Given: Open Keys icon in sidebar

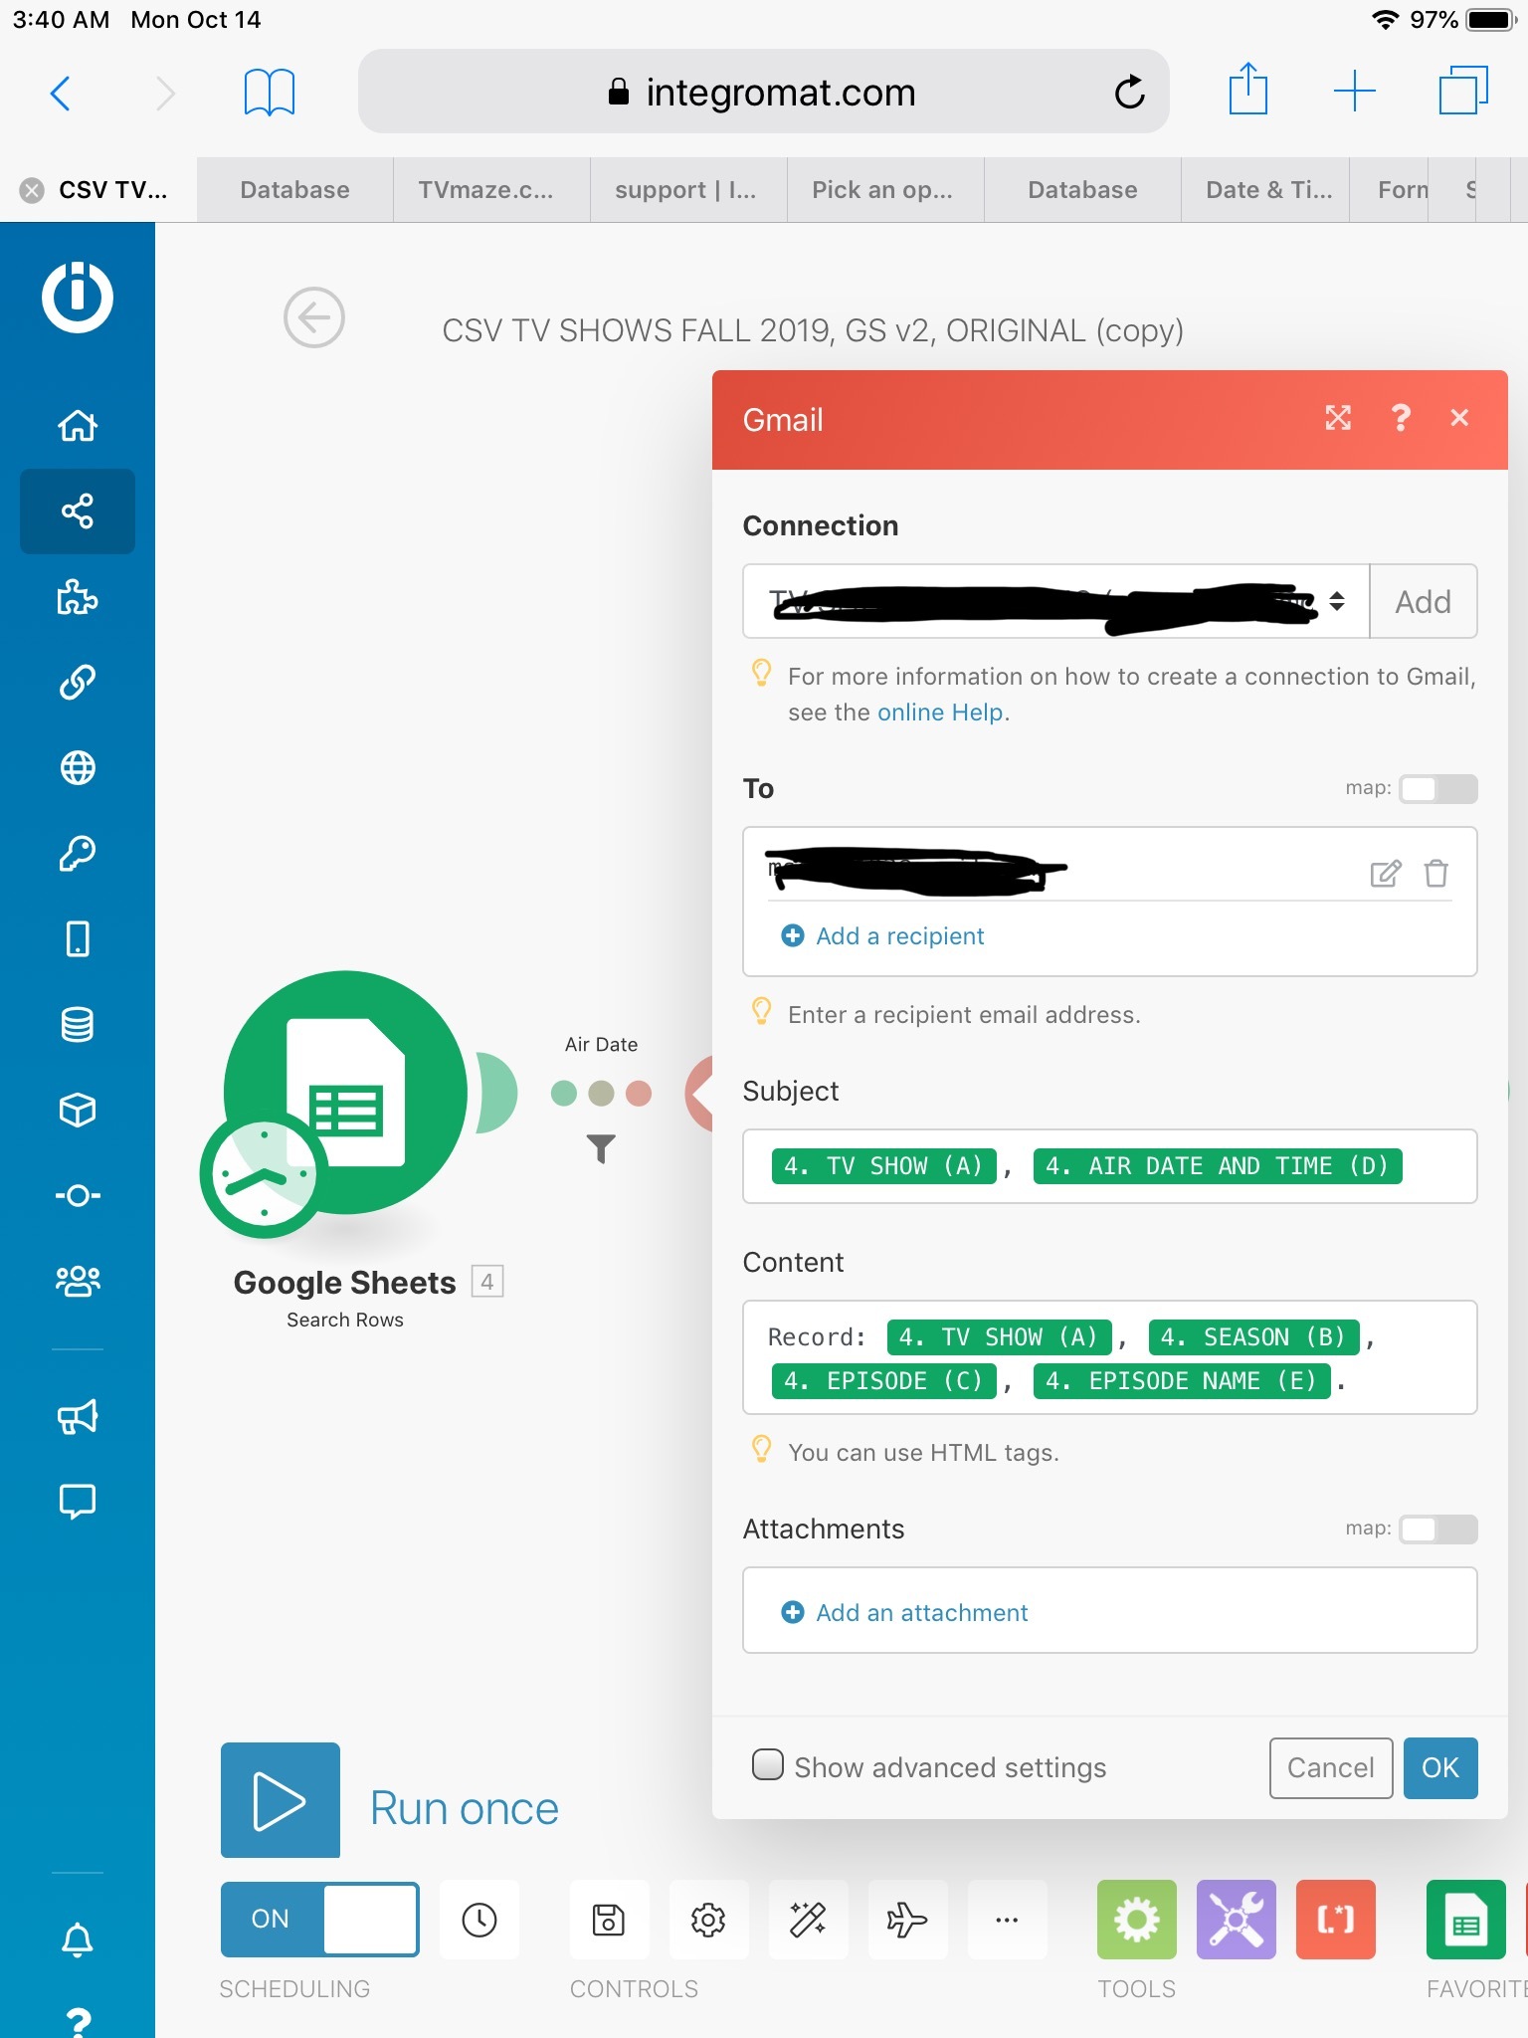Looking at the screenshot, I should point(78,854).
